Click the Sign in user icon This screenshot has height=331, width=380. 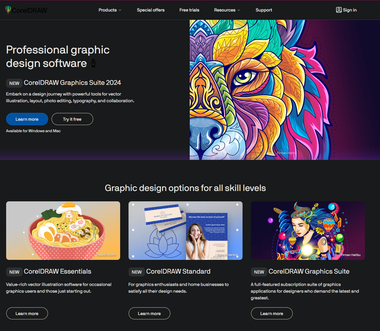coord(339,10)
